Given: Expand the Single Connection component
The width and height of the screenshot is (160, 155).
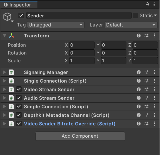Looking at the screenshot, I should 4,81.
